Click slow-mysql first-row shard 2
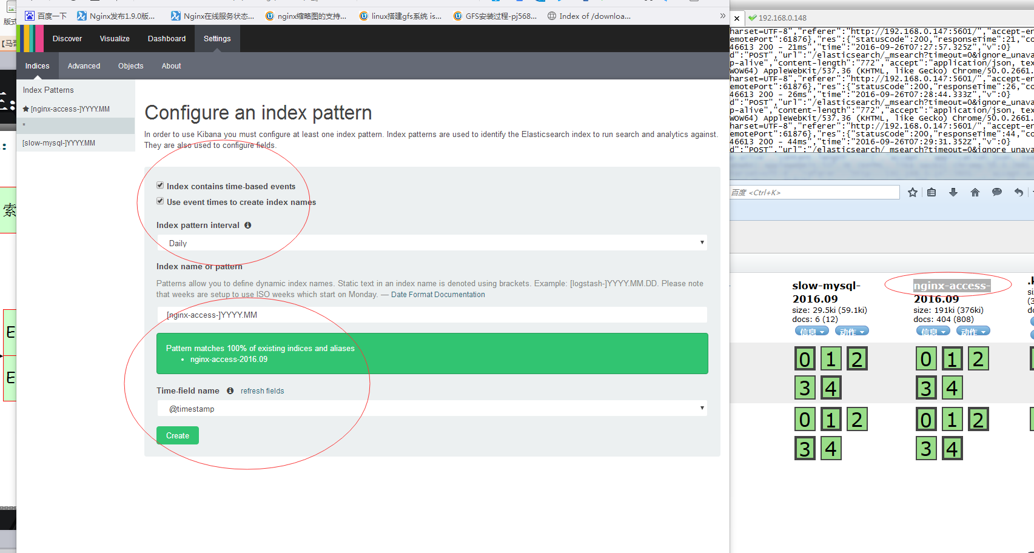The width and height of the screenshot is (1034, 553). pos(857,359)
